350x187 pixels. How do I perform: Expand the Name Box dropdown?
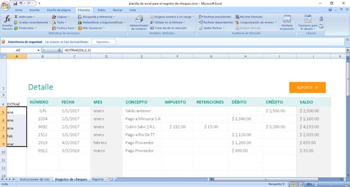[38, 50]
